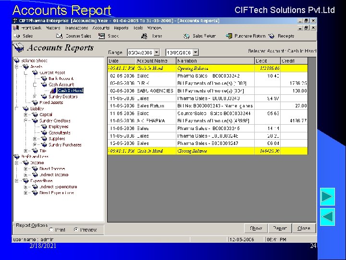
Task: Click the Balance Sheet tree icon
Action: click(x=17, y=61)
